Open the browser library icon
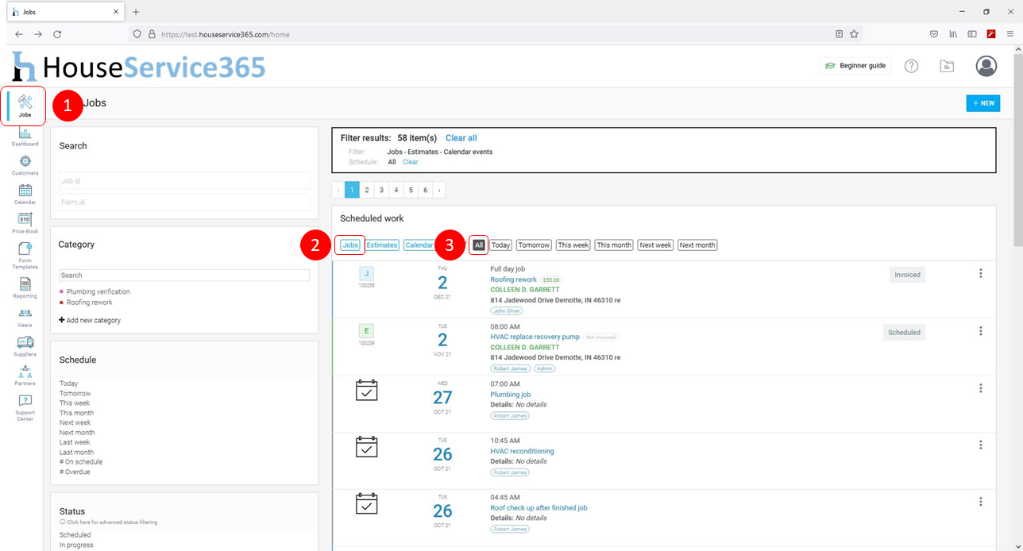The image size is (1023, 551). pyautogui.click(x=952, y=34)
